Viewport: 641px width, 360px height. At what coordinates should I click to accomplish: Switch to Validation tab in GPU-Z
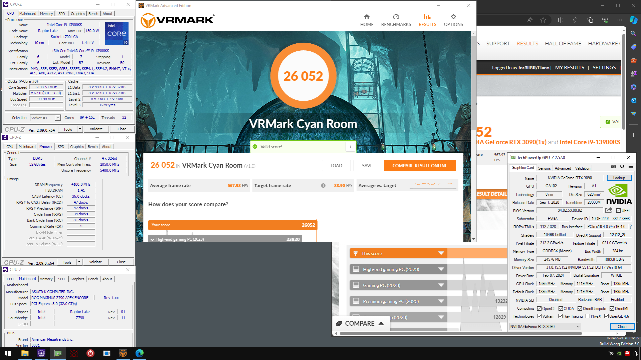583,168
